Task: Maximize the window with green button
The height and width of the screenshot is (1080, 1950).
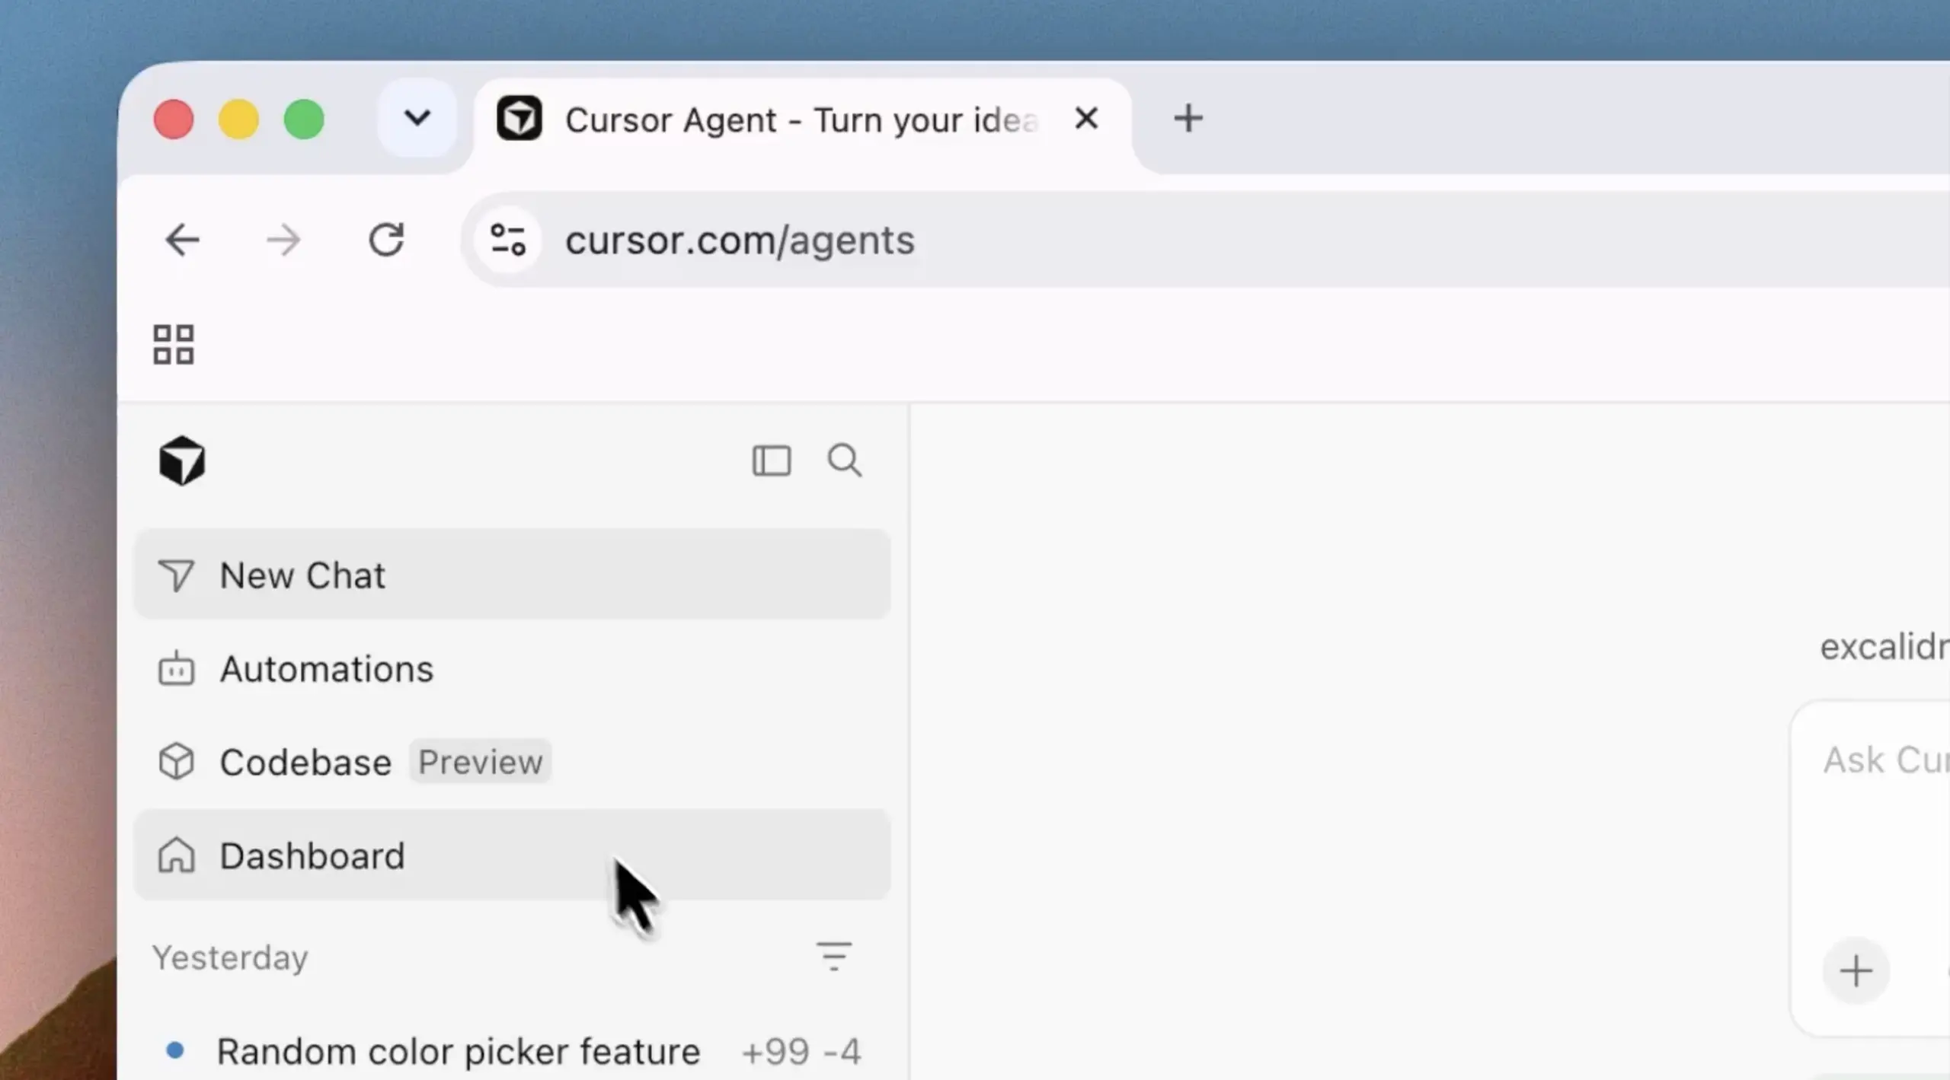Action: (x=304, y=119)
